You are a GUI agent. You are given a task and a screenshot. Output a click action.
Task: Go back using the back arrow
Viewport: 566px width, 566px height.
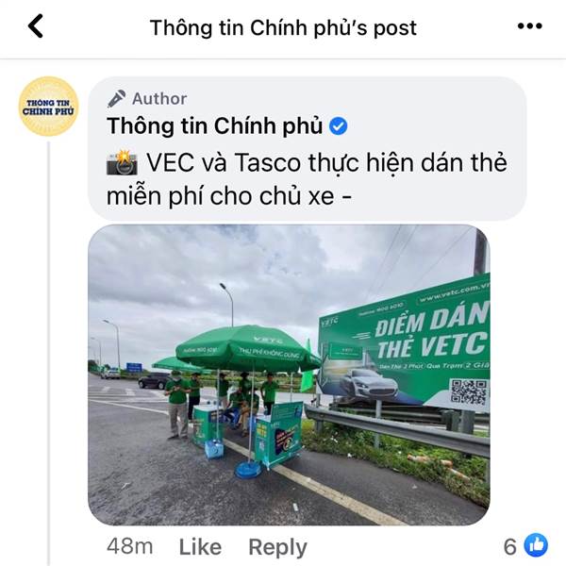(x=36, y=26)
